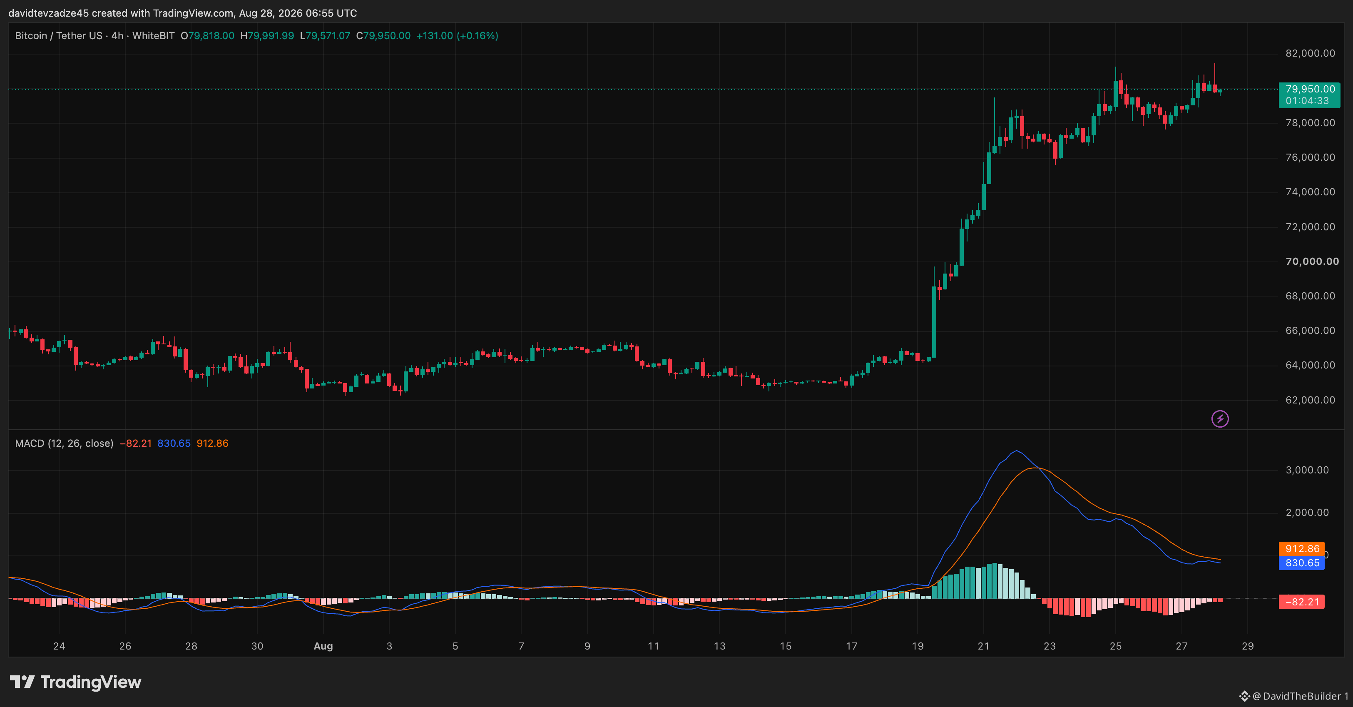
Task: Click the blue 830.65 tag on MACD axis
Action: click(1301, 563)
